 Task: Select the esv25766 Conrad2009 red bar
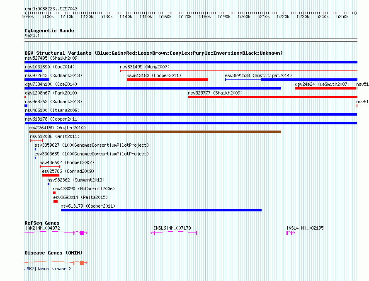pos(51,175)
